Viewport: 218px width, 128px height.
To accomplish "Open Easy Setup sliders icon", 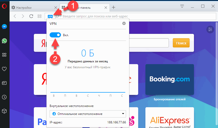I will point(210,29).
